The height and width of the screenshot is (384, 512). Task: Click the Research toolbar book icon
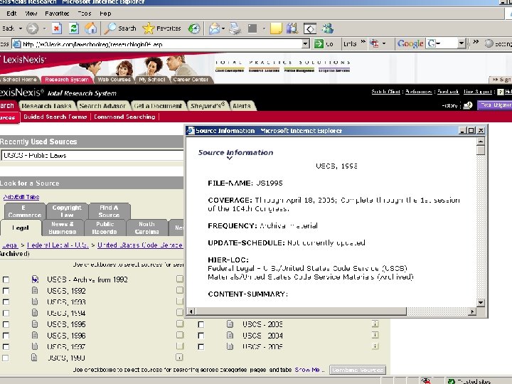[292, 28]
